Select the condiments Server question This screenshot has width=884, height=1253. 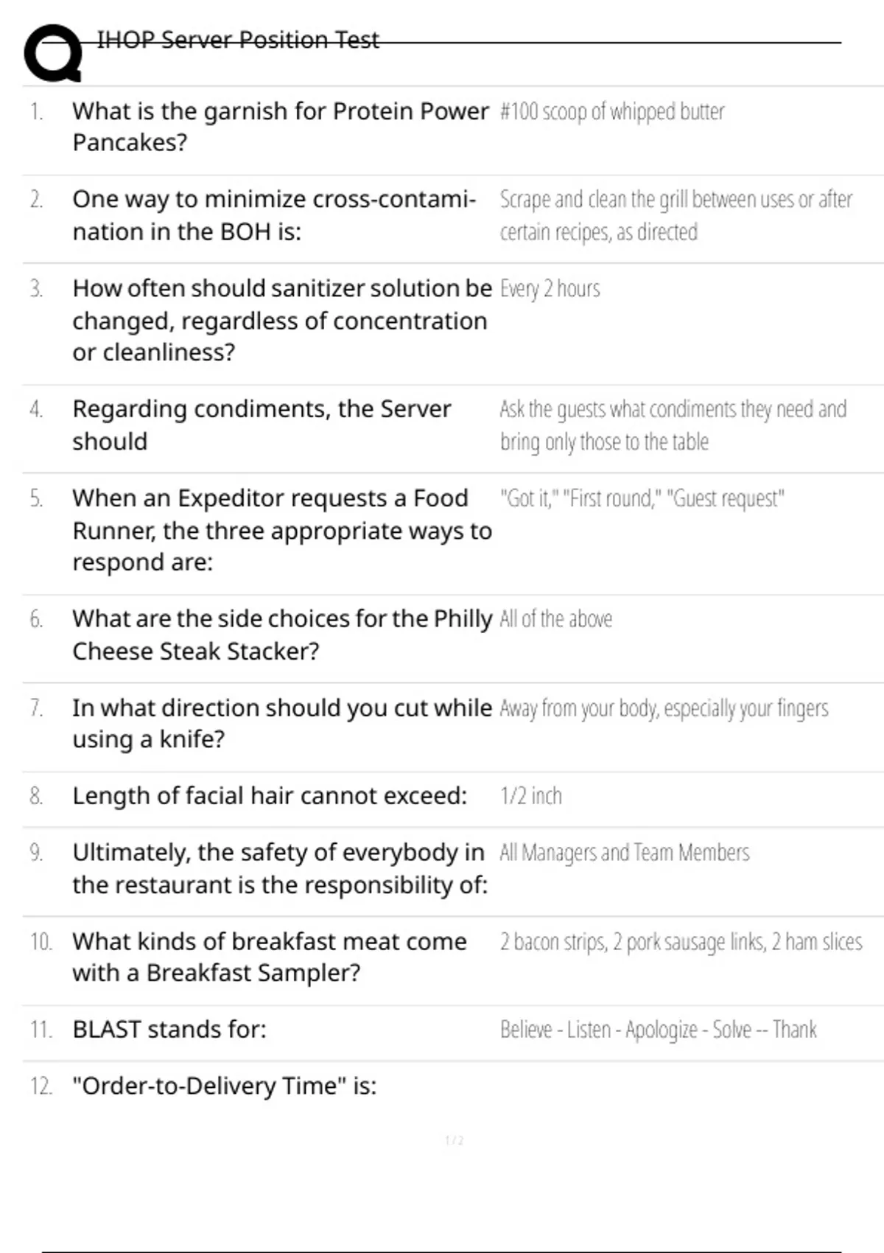[262, 425]
